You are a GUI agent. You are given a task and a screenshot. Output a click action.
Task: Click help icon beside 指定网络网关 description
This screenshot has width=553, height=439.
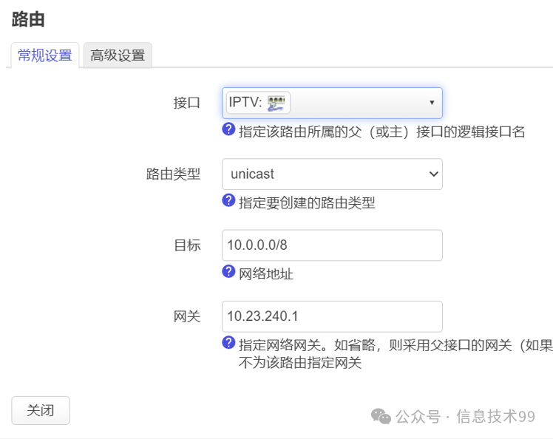tap(228, 342)
